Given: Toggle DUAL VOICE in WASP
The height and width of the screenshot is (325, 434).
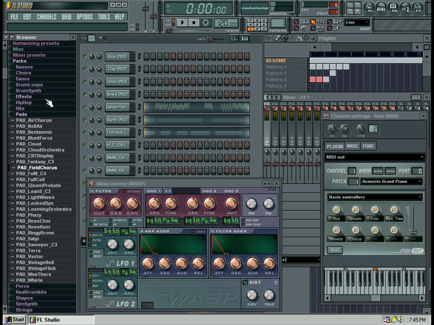Looking at the screenshot, I should [x=244, y=224].
